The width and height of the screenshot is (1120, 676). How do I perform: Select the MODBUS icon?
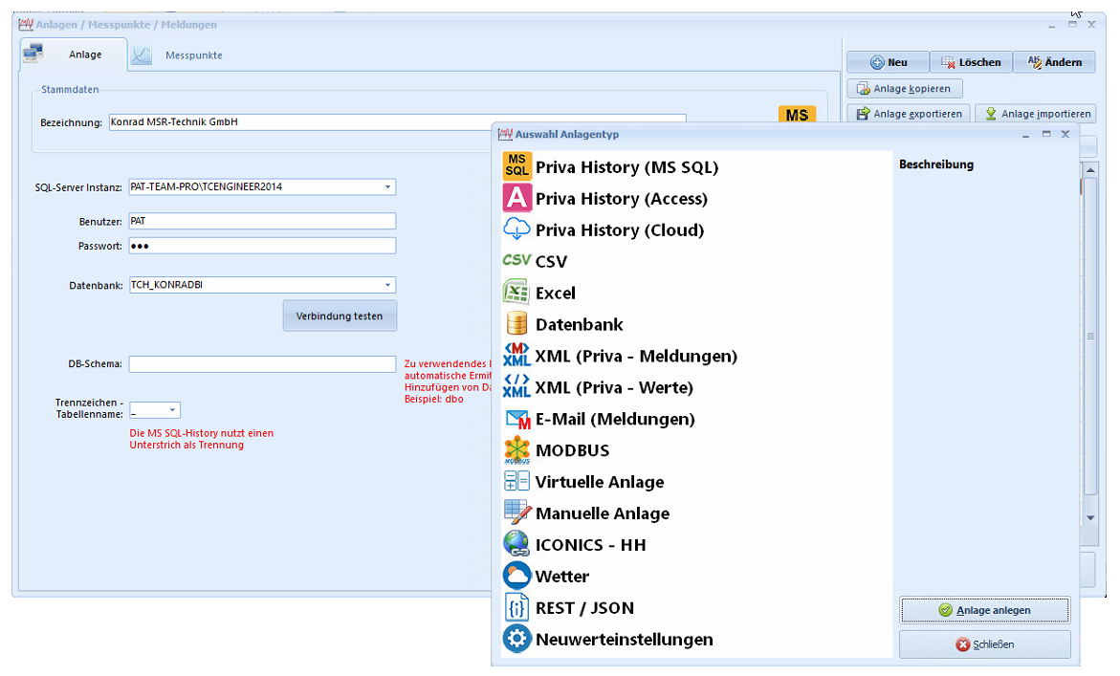click(x=516, y=449)
